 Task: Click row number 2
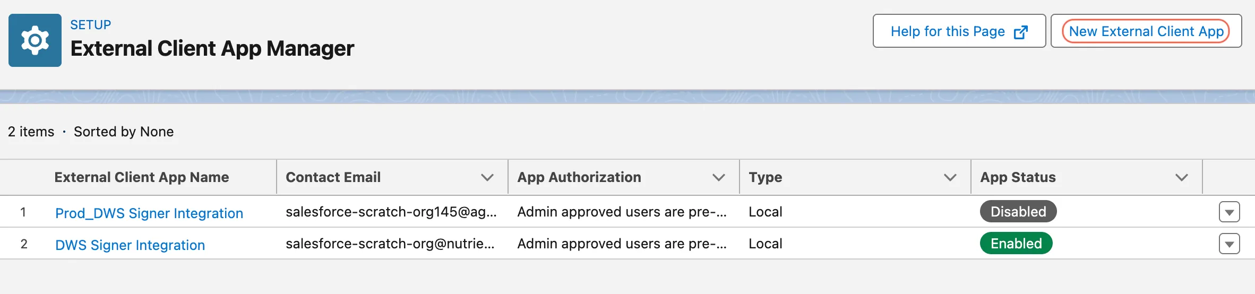coord(24,244)
